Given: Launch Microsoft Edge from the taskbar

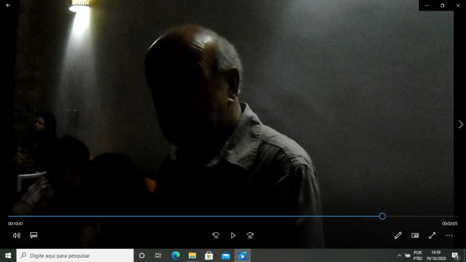Looking at the screenshot, I should click(175, 256).
